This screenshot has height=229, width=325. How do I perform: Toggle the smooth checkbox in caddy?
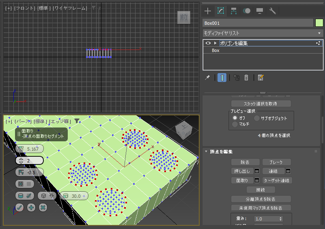coord(29,196)
